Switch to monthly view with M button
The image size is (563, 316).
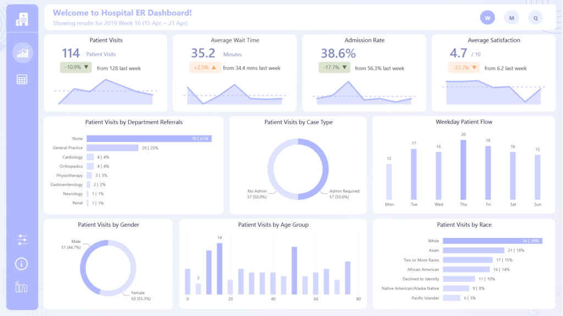(x=511, y=18)
